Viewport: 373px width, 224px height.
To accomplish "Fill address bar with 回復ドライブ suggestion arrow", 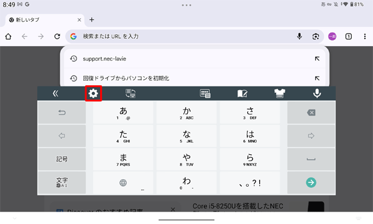I will [317, 78].
